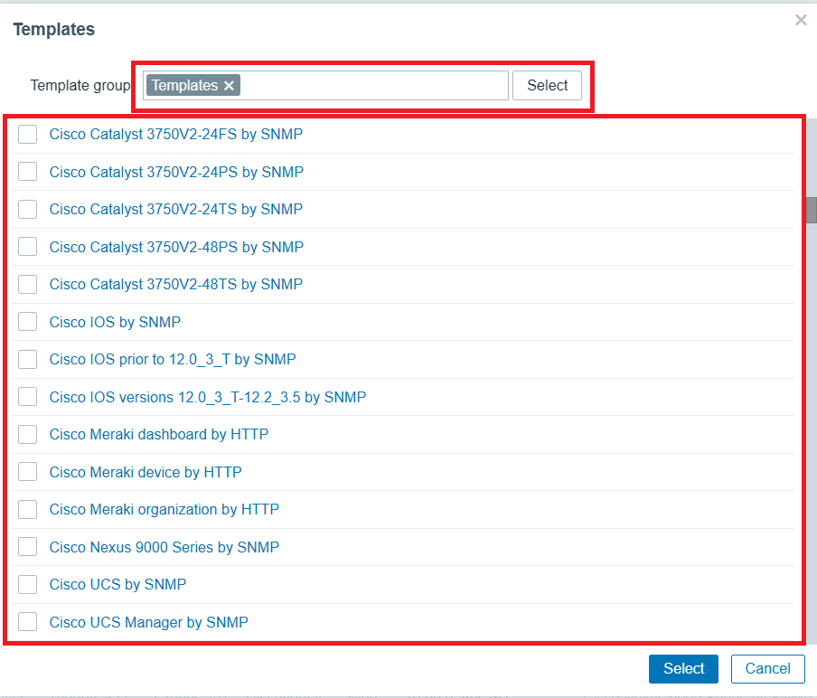The width and height of the screenshot is (817, 698).
Task: Click the Cancel button
Action: pyautogui.click(x=767, y=669)
